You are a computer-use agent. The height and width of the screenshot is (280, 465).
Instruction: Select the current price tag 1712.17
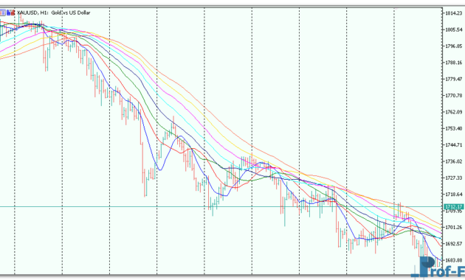(454, 206)
